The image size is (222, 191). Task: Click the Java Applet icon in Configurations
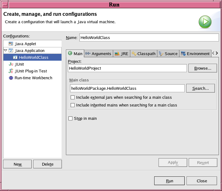(x=11, y=44)
